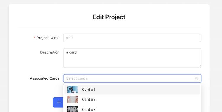
Task: Click the Description textarea resize handle
Action: [200, 66]
